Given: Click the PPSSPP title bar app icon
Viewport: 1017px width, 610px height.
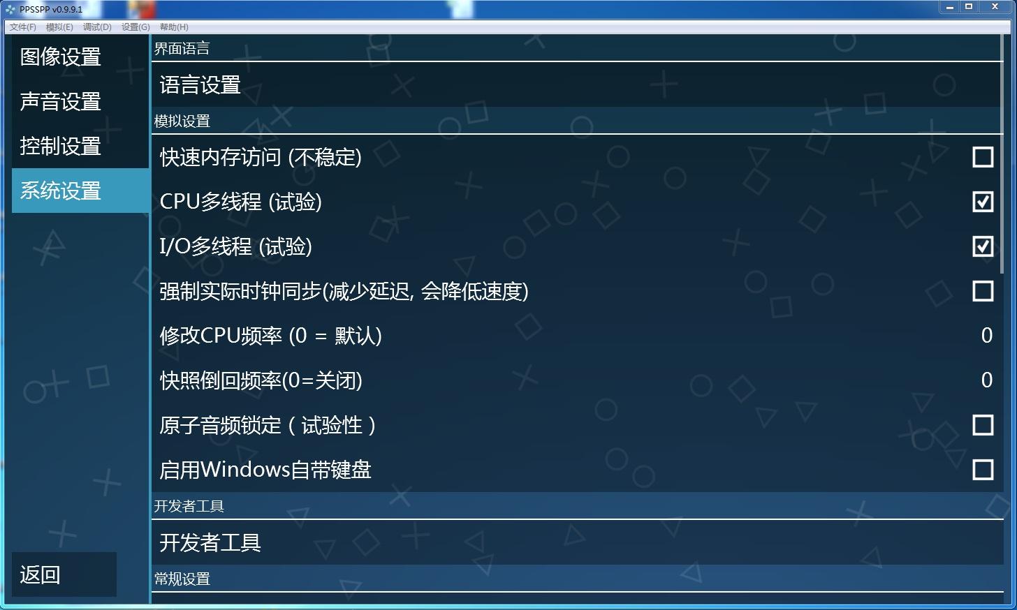Looking at the screenshot, I should [10, 9].
